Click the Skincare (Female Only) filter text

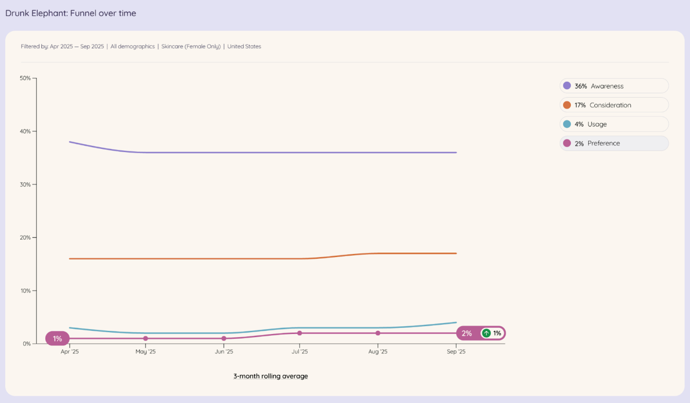coord(191,47)
